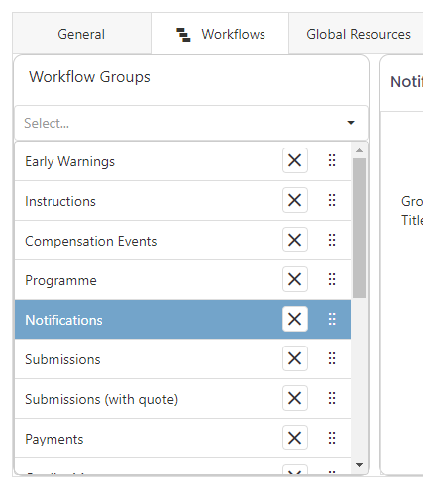Click the list scrollbar up arrow
Viewport: 423px width, 495px height.
tap(360, 150)
